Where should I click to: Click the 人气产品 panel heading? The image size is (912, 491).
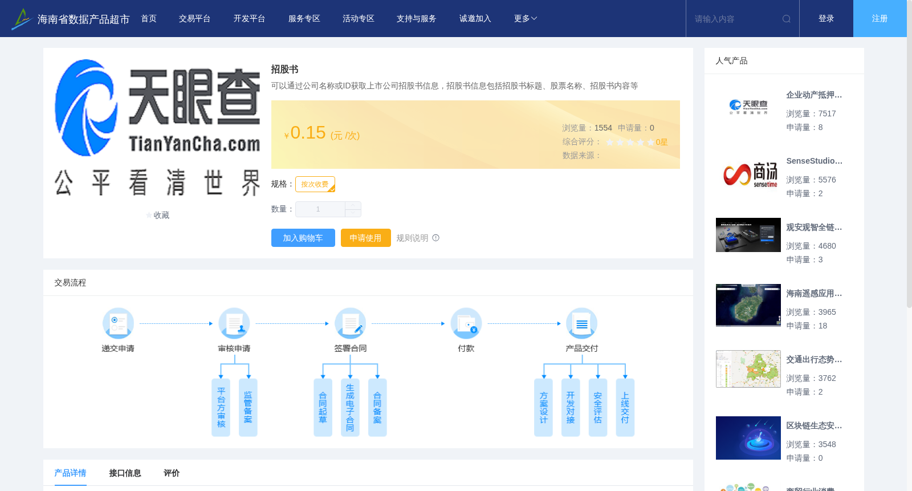coord(731,60)
